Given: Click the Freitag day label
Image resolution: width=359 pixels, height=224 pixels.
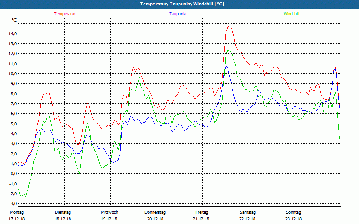Looking at the screenshot, I should (201, 212).
